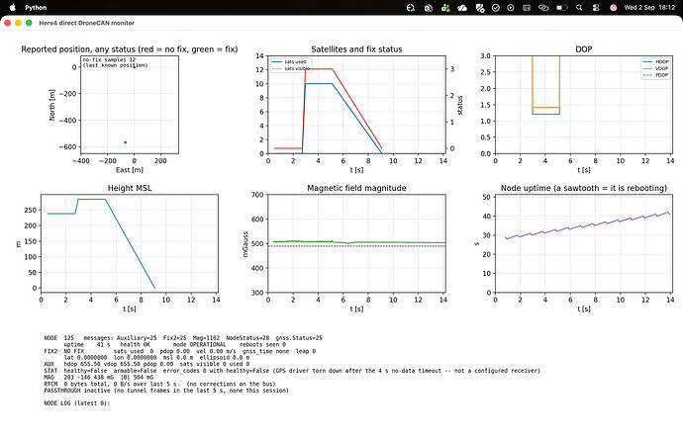The height and width of the screenshot is (443, 683).
Task: Open Control Center in menu bar
Action: click(596, 7)
